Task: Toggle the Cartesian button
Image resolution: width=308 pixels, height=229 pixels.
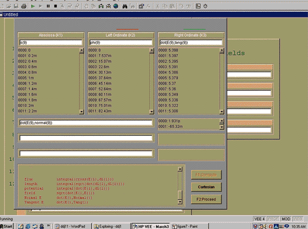Action: [x=206, y=186]
